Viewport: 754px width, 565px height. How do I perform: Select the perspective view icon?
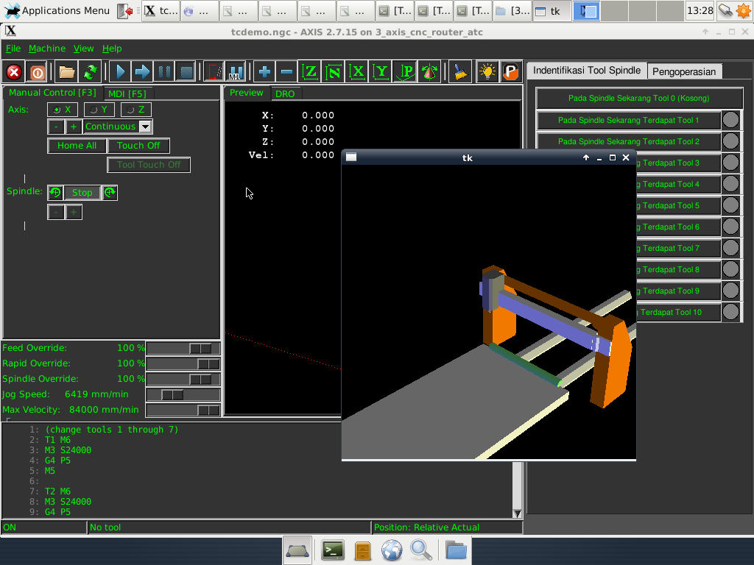tap(404, 72)
